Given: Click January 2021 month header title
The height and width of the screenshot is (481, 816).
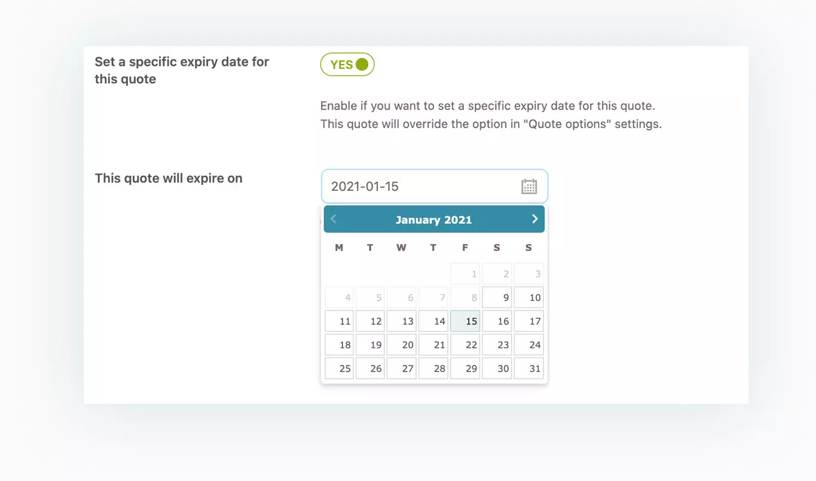Looking at the screenshot, I should [x=433, y=220].
